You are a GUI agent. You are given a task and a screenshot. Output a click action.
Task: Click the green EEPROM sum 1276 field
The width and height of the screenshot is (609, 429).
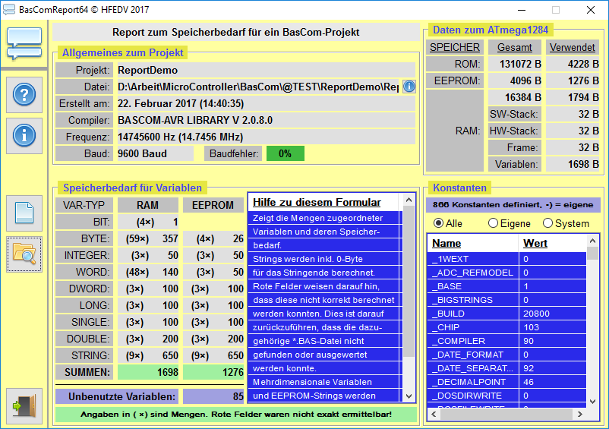point(213,372)
